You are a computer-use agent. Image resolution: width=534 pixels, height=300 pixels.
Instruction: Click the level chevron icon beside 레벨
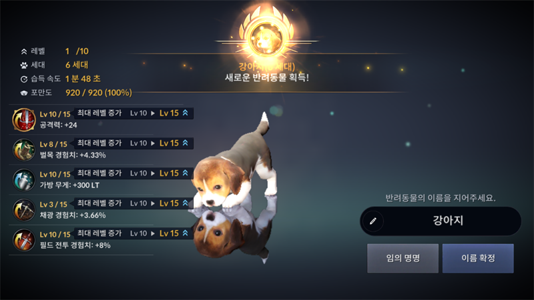[x=24, y=52]
